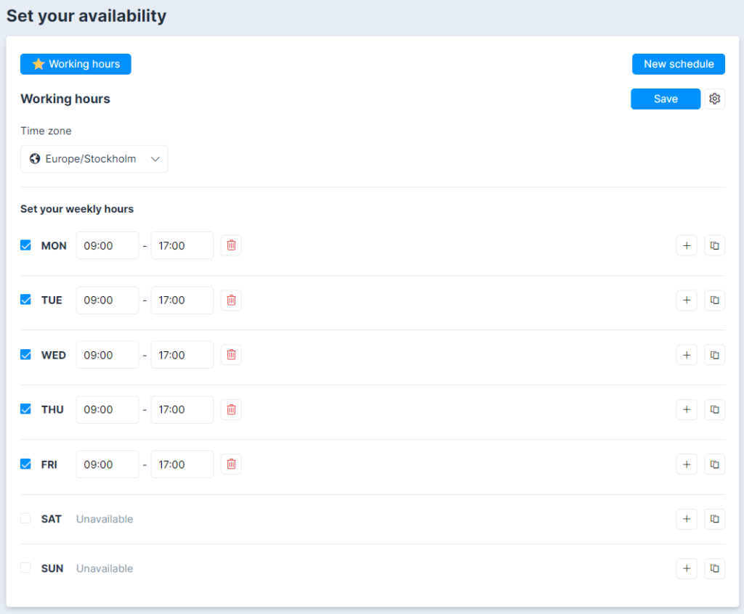
Task: Uncheck the WED availability checkbox
Action: tap(25, 355)
